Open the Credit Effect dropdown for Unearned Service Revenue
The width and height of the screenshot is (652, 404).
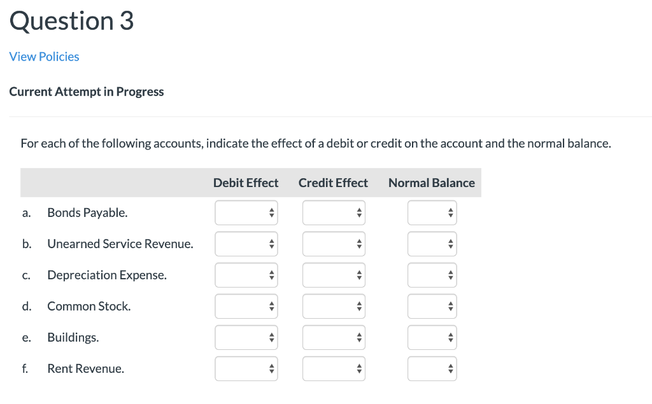(334, 244)
